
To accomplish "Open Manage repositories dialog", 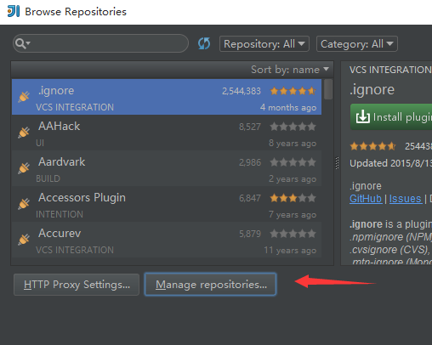I will (x=210, y=285).
